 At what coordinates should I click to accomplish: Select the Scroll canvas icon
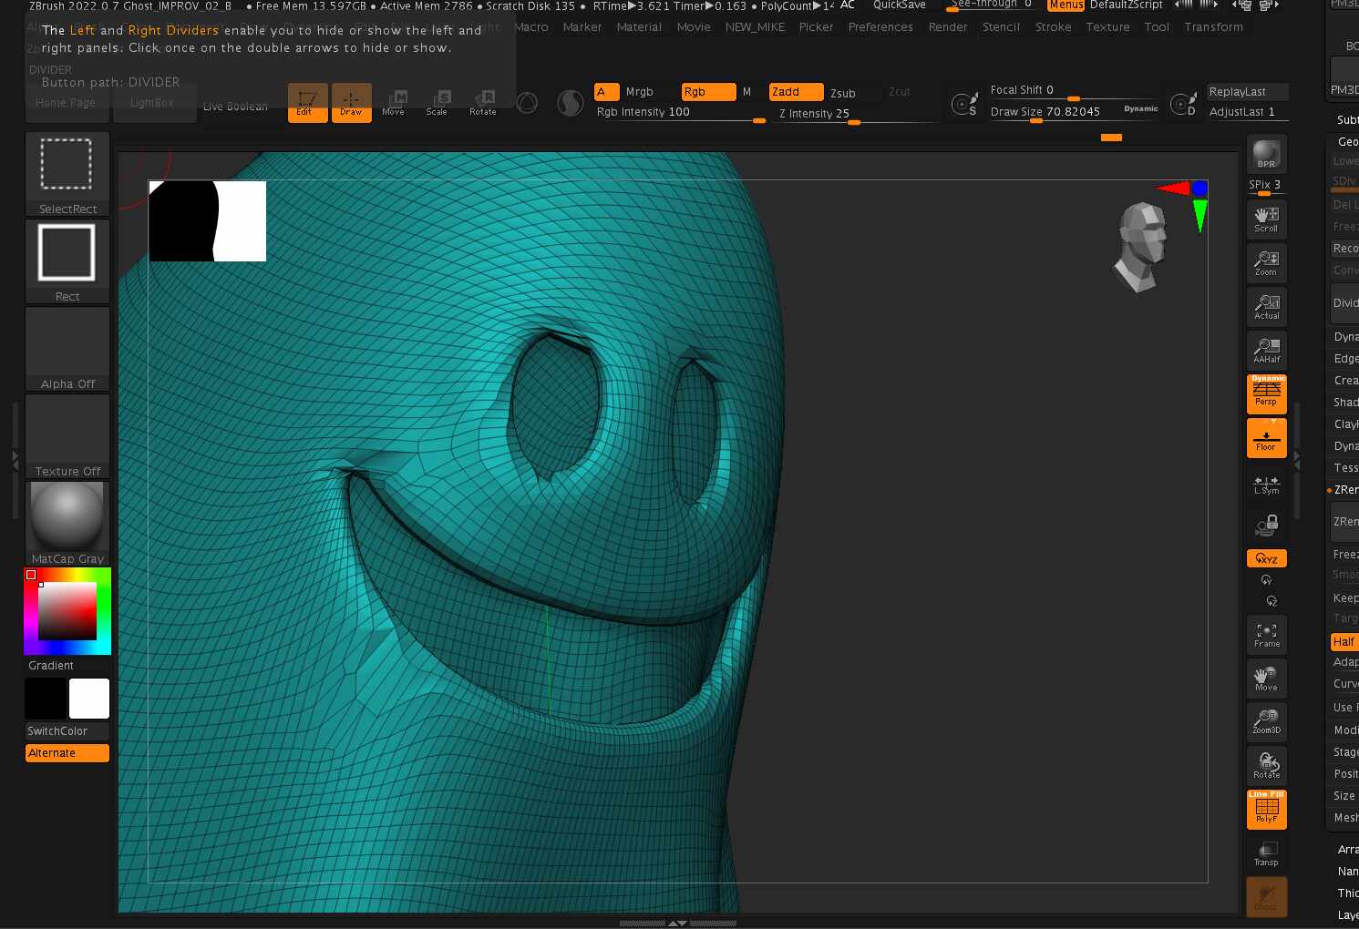pyautogui.click(x=1266, y=219)
